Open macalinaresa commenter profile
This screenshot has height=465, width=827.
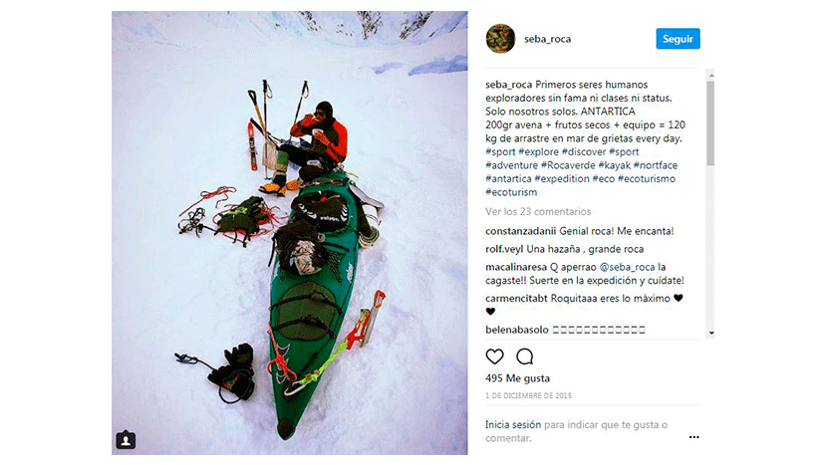(516, 267)
